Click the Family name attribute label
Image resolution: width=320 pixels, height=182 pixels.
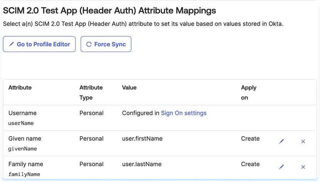[26, 164]
